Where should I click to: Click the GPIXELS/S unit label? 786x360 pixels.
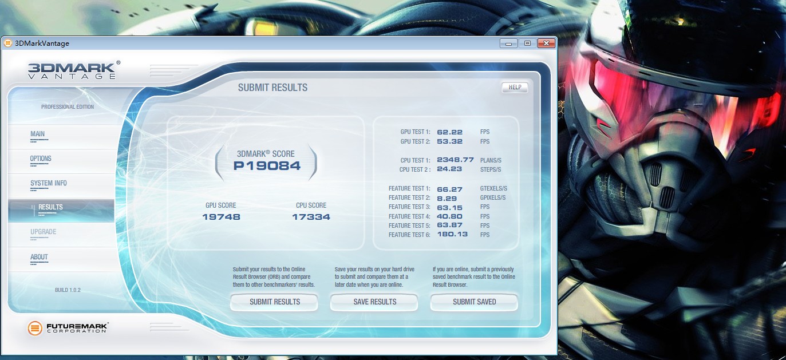point(493,197)
